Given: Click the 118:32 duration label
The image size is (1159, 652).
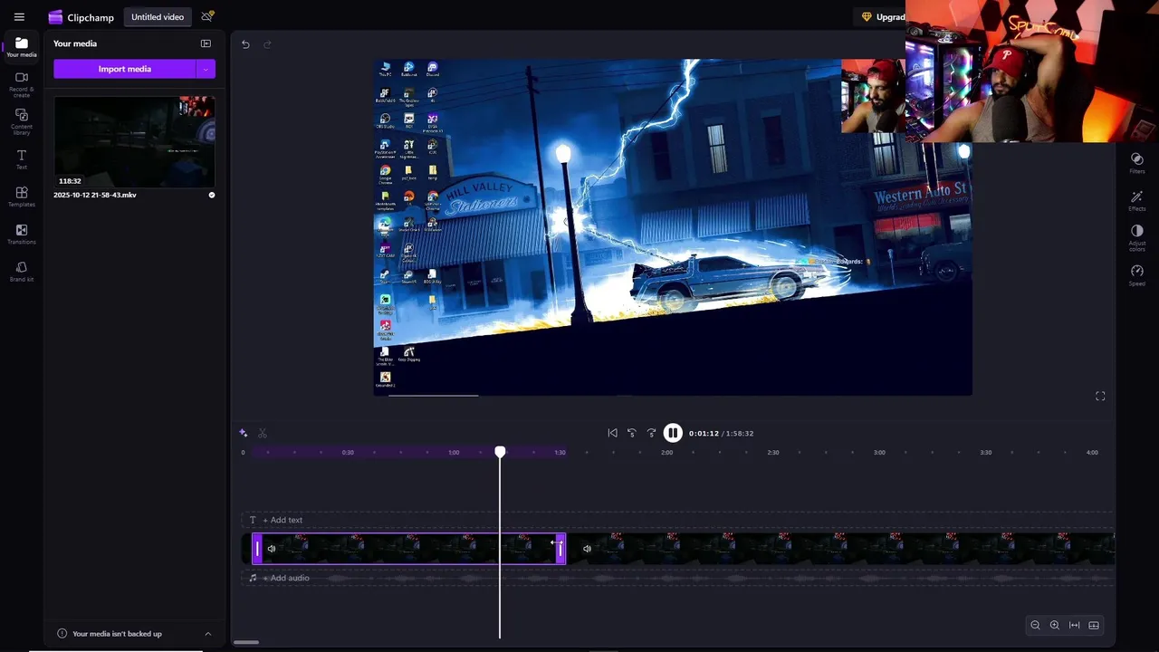Looking at the screenshot, I should click(x=71, y=181).
